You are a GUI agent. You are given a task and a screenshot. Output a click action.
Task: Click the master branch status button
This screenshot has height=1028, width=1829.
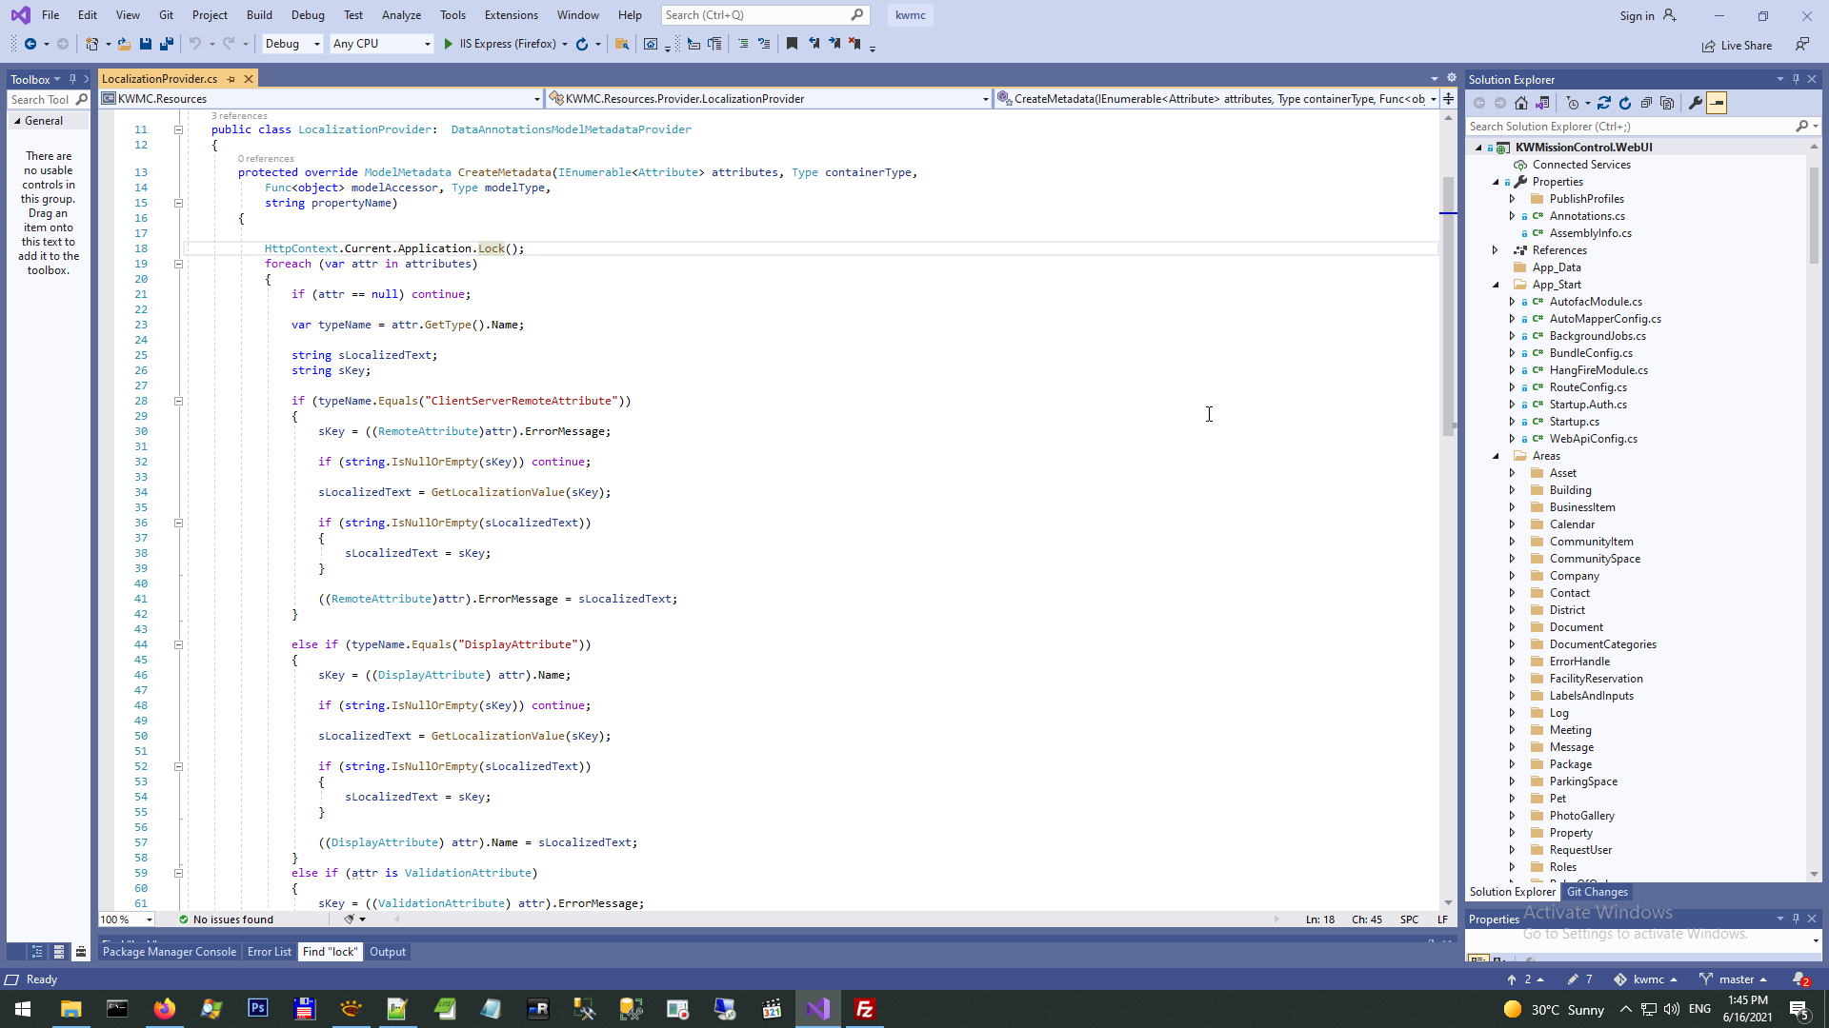[x=1736, y=979]
